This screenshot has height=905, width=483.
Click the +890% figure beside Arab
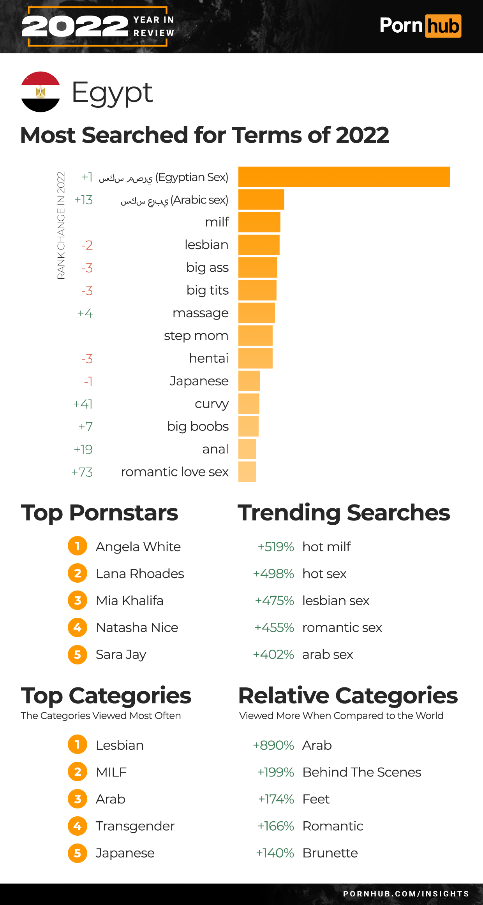coord(273,745)
